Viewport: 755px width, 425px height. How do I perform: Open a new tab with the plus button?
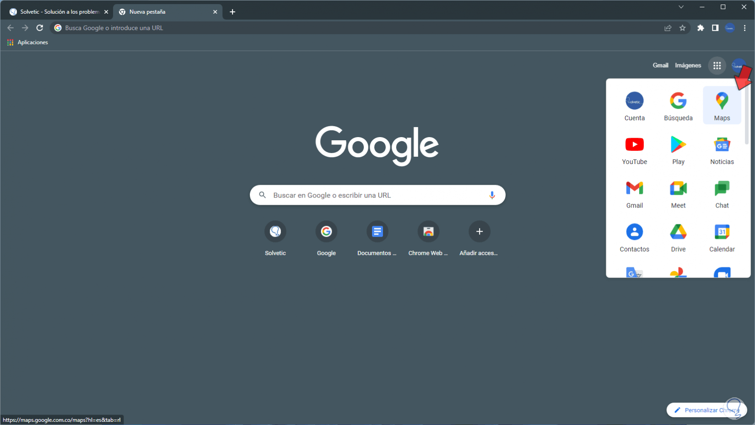point(232,12)
